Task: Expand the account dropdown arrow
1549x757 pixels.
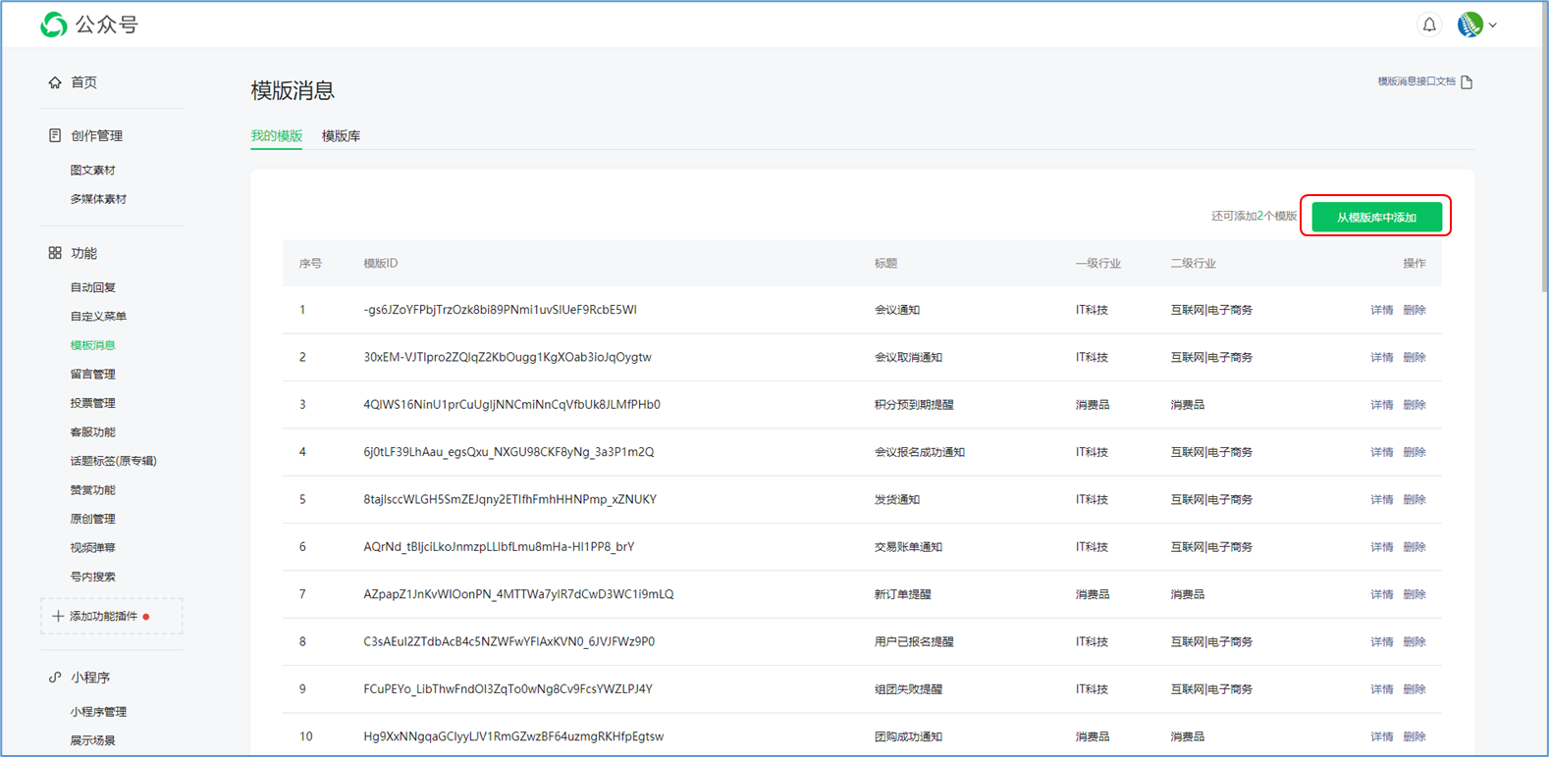Action: [x=1493, y=25]
